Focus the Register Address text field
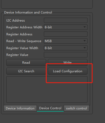 coord(66,34)
